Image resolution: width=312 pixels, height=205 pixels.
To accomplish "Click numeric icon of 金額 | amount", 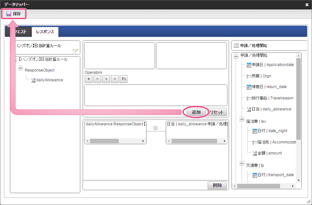I will [254, 154].
